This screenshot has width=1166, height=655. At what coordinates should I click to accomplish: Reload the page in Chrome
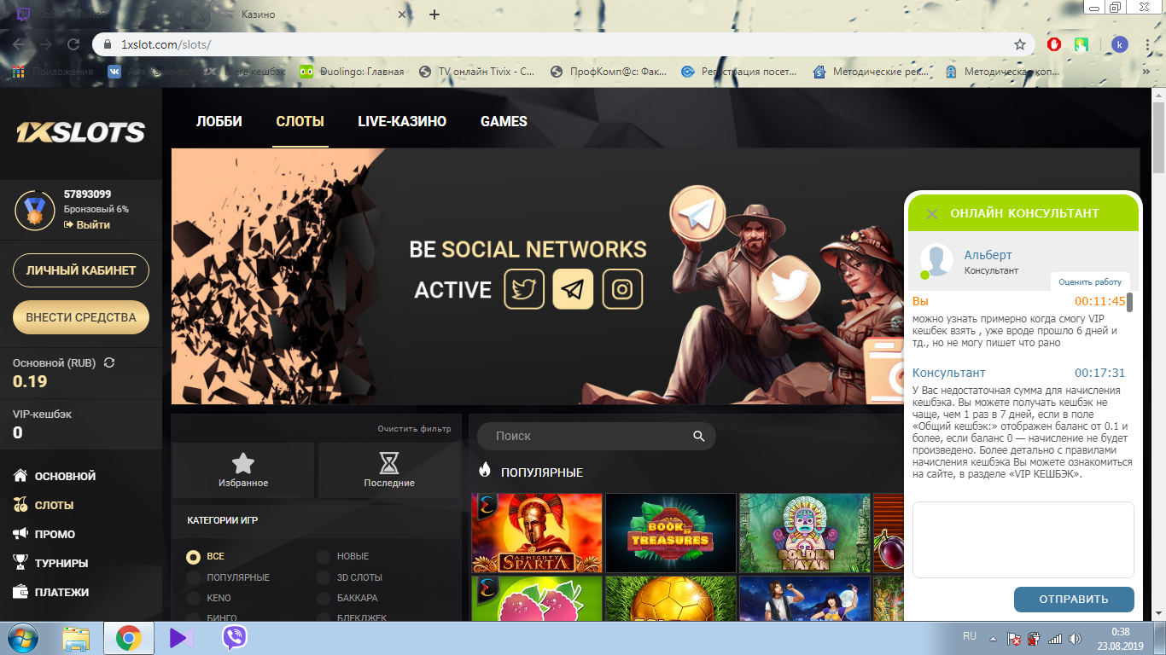point(73,44)
